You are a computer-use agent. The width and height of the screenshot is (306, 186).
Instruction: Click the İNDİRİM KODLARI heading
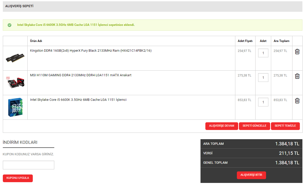[20, 142]
